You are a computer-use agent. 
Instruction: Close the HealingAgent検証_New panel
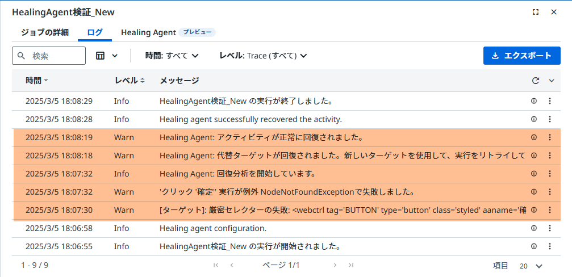pos(554,12)
